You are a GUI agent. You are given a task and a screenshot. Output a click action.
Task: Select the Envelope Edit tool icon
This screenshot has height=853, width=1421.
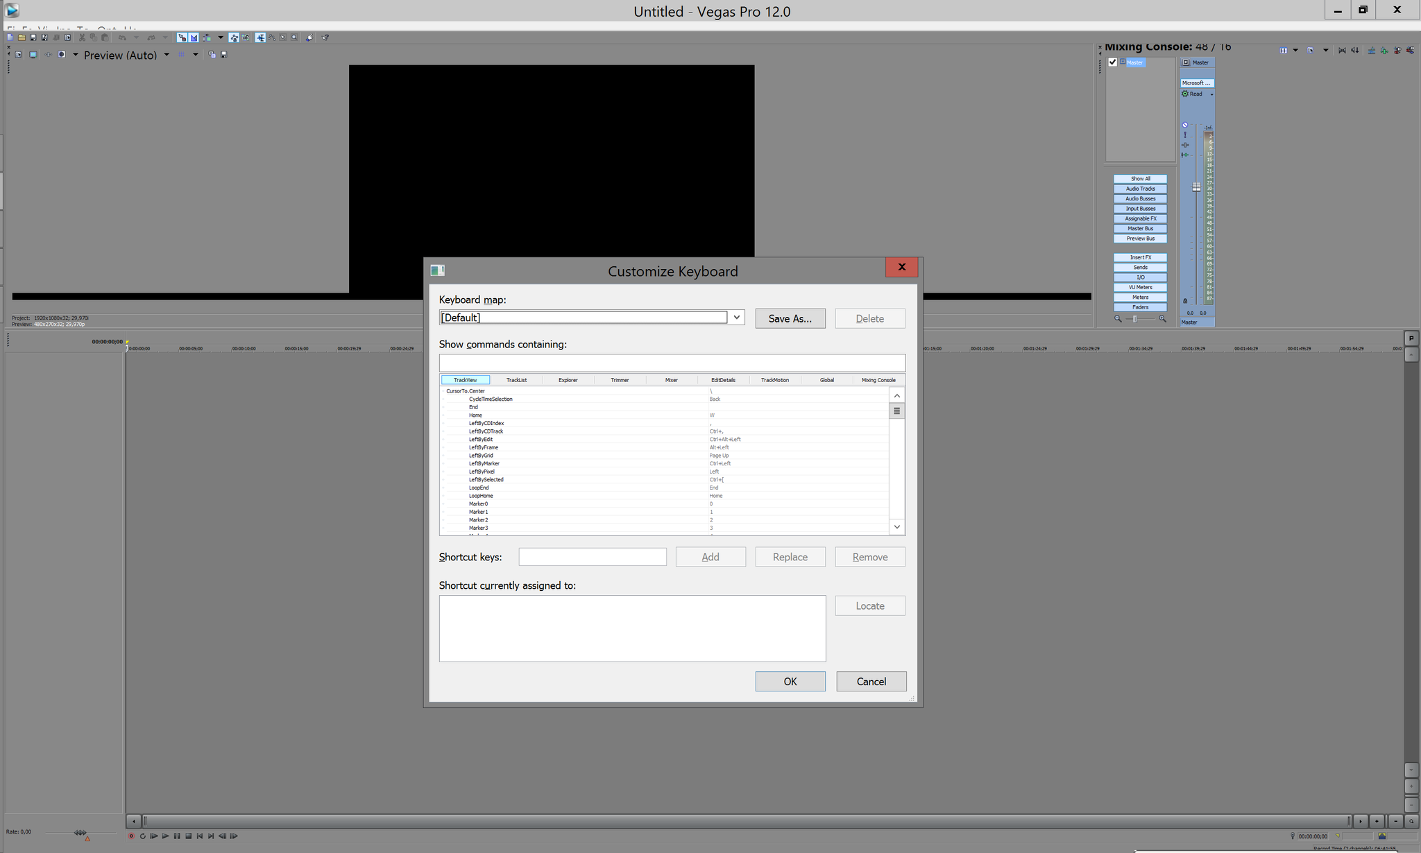coord(271,37)
